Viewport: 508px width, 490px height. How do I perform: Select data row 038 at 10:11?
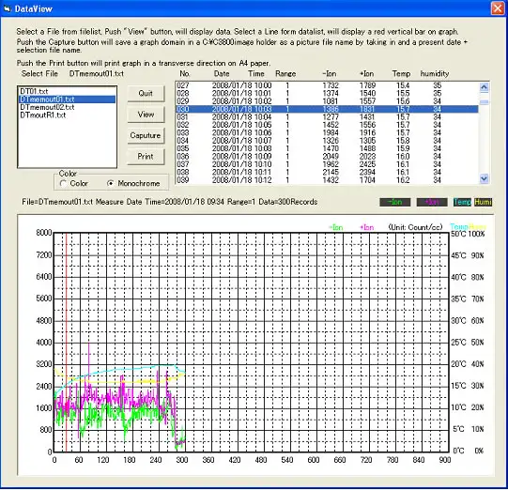[x=327, y=173]
